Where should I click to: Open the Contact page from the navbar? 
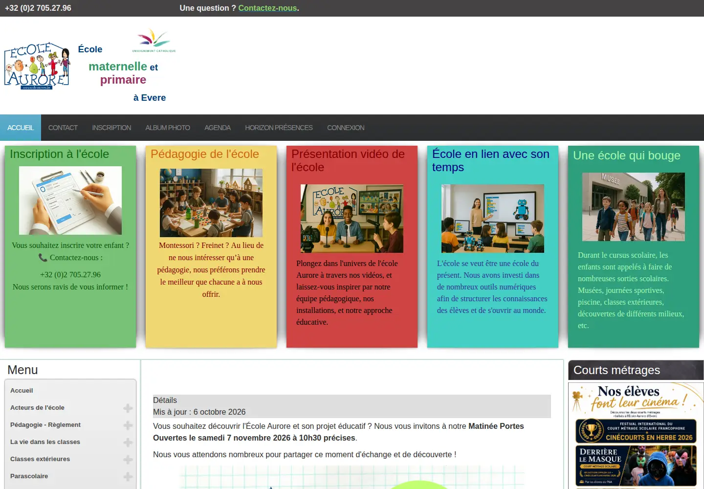click(63, 128)
